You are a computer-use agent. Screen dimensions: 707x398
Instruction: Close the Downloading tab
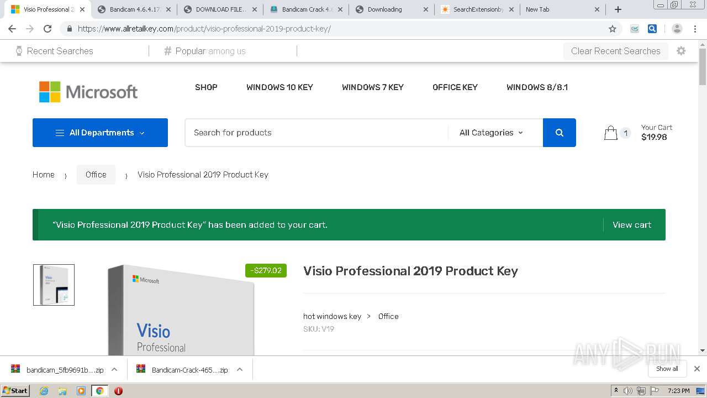[x=425, y=9]
